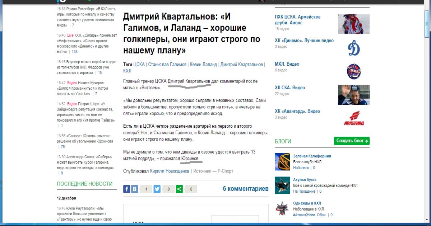Open the 'На Прощание' blog post link
Image resolution: width=431 pixels, height=226 pixels.
click(x=304, y=191)
